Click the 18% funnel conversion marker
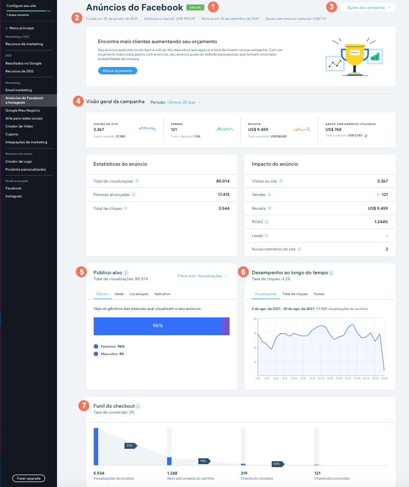This screenshot has height=487, width=409. tap(204, 461)
